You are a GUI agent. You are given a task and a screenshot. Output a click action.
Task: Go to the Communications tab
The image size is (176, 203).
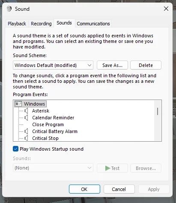(x=93, y=24)
